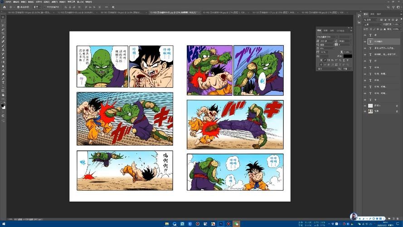
Task: Click the Windows Start button
Action: (x=3, y=224)
